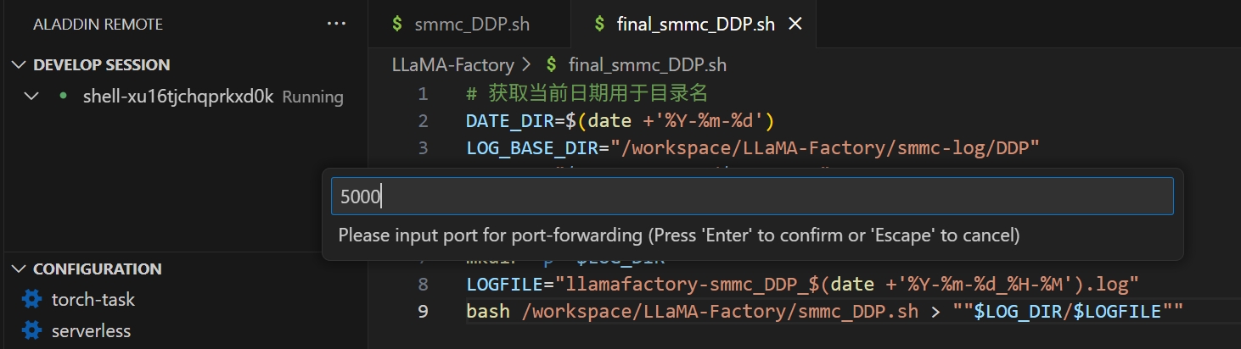Click the green status dot of the shell session

pyautogui.click(x=63, y=97)
